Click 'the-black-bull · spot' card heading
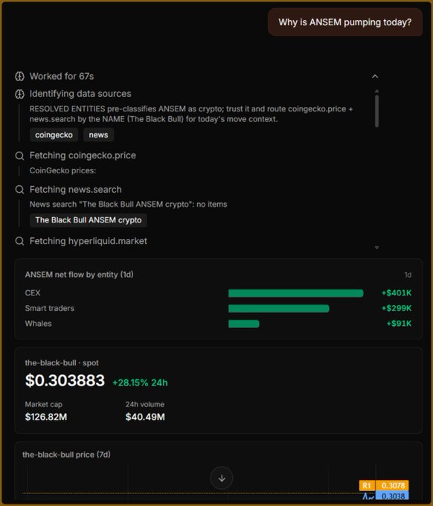 [x=62, y=363]
